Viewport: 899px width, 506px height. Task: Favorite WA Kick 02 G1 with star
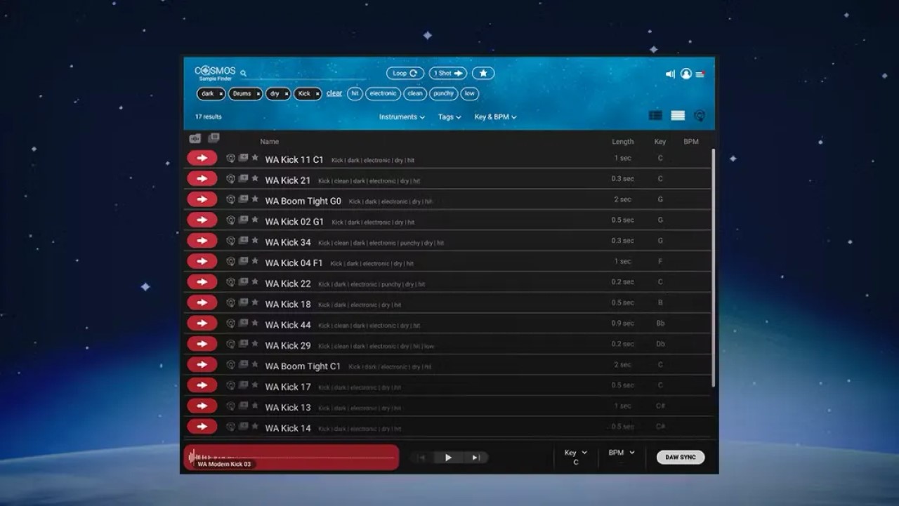(x=255, y=220)
